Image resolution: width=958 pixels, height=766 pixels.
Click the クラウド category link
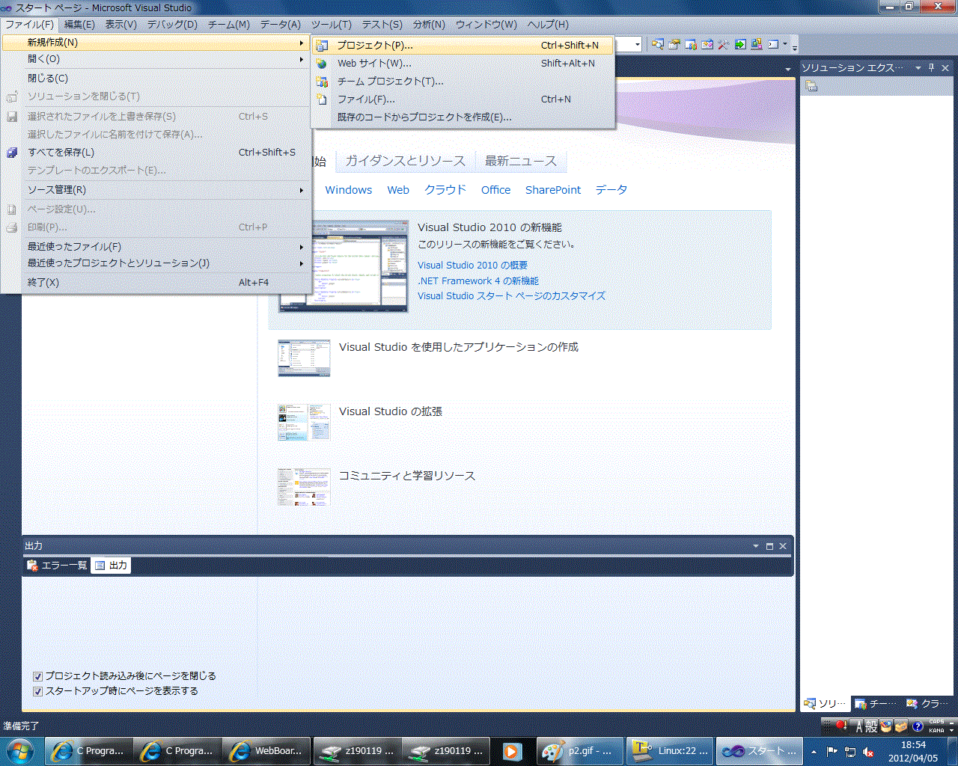pos(445,190)
